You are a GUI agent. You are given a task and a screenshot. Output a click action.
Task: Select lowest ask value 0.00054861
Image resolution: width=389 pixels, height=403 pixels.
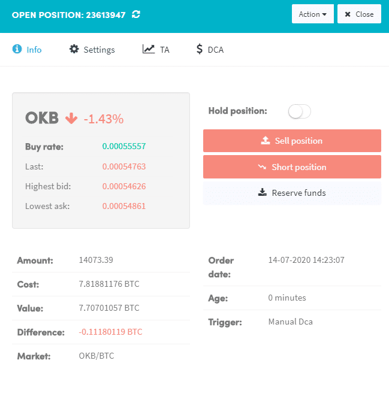[124, 206]
